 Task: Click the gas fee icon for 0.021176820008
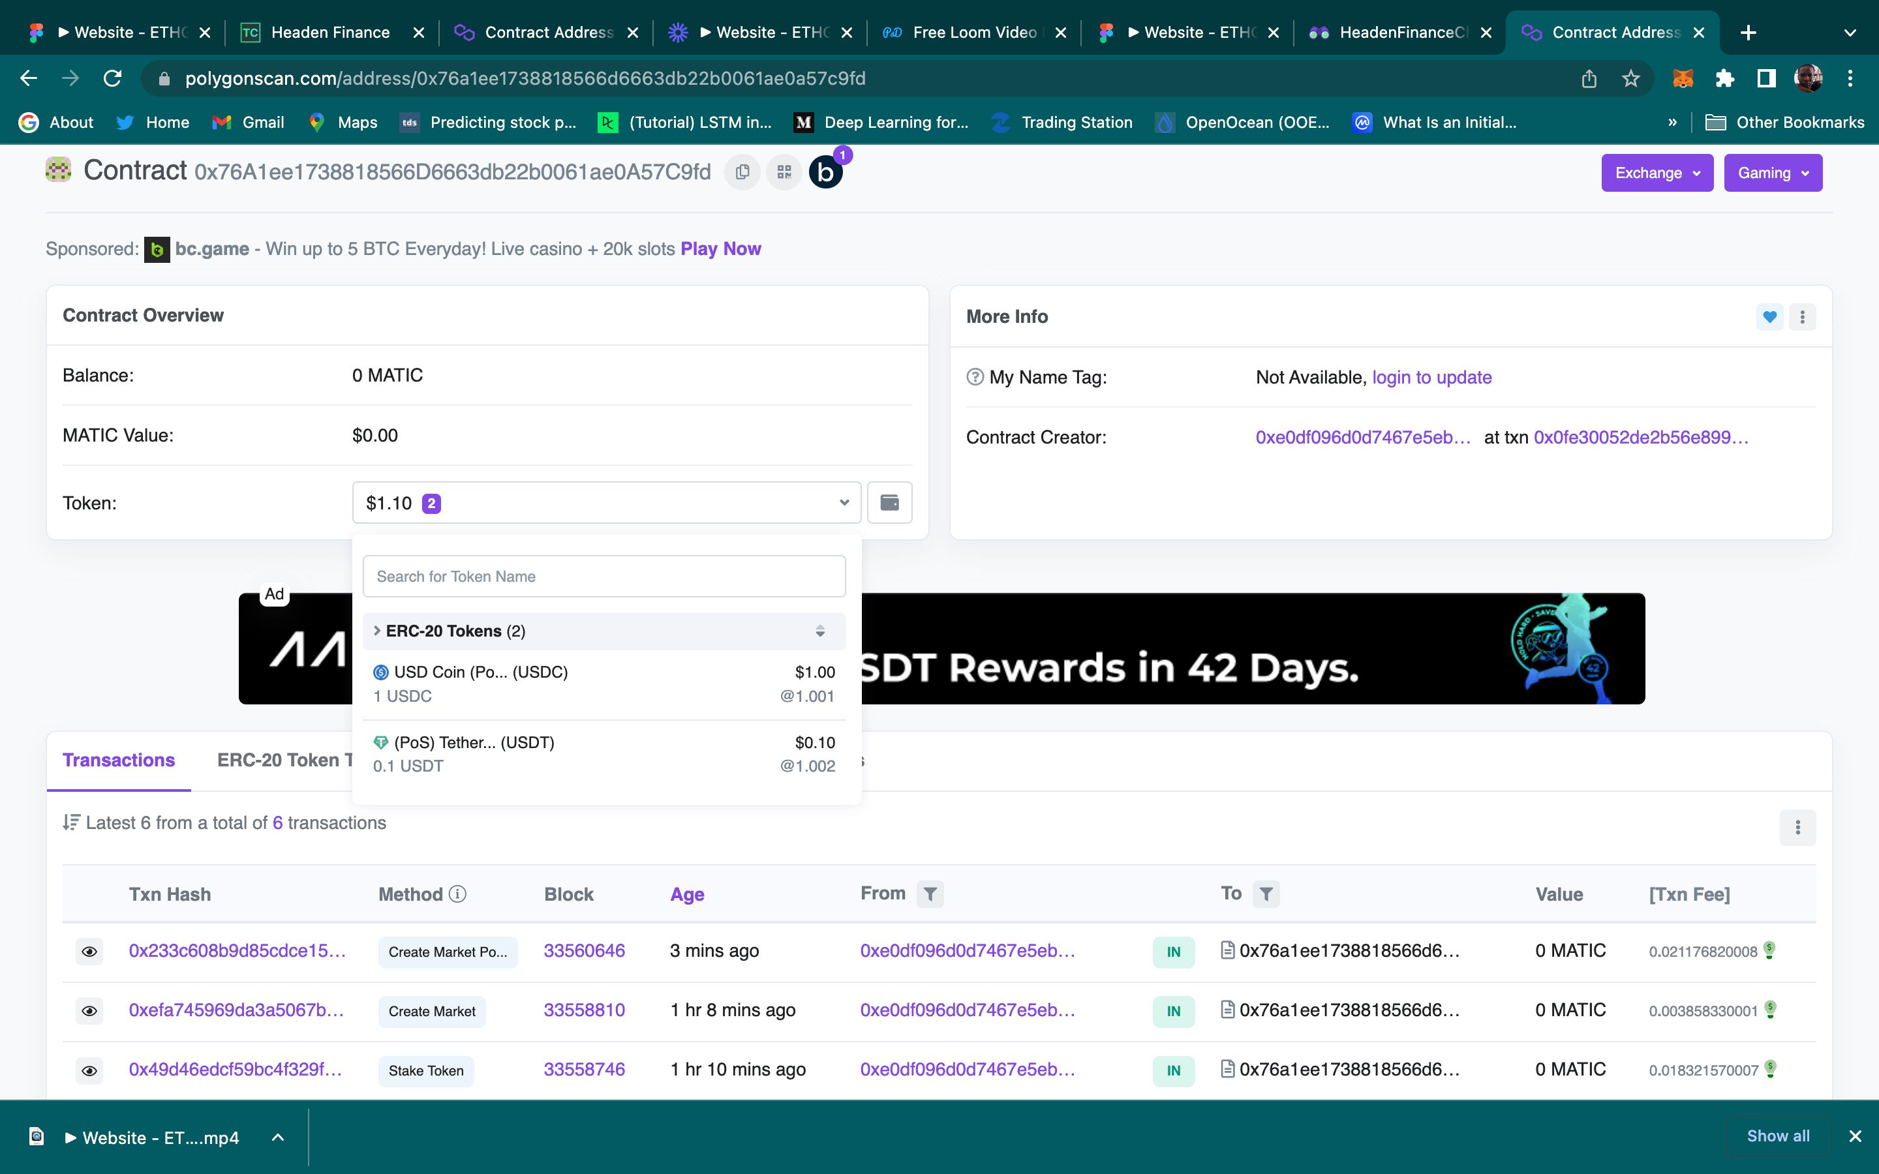point(1769,949)
